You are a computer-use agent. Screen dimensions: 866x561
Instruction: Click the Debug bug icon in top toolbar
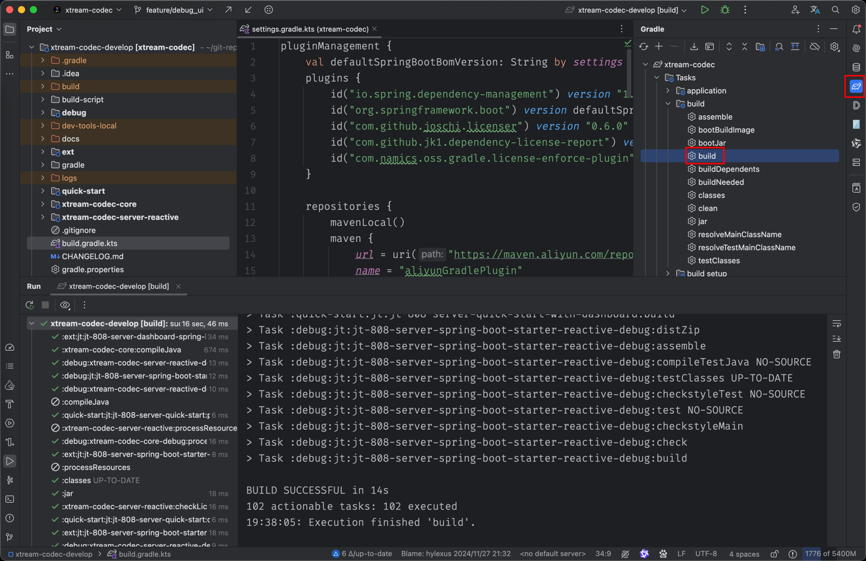coord(725,10)
